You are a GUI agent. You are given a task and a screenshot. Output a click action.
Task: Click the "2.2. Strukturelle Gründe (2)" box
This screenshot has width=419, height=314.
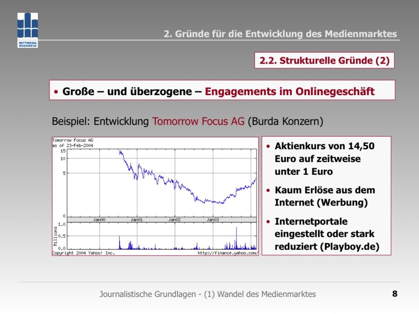point(324,60)
